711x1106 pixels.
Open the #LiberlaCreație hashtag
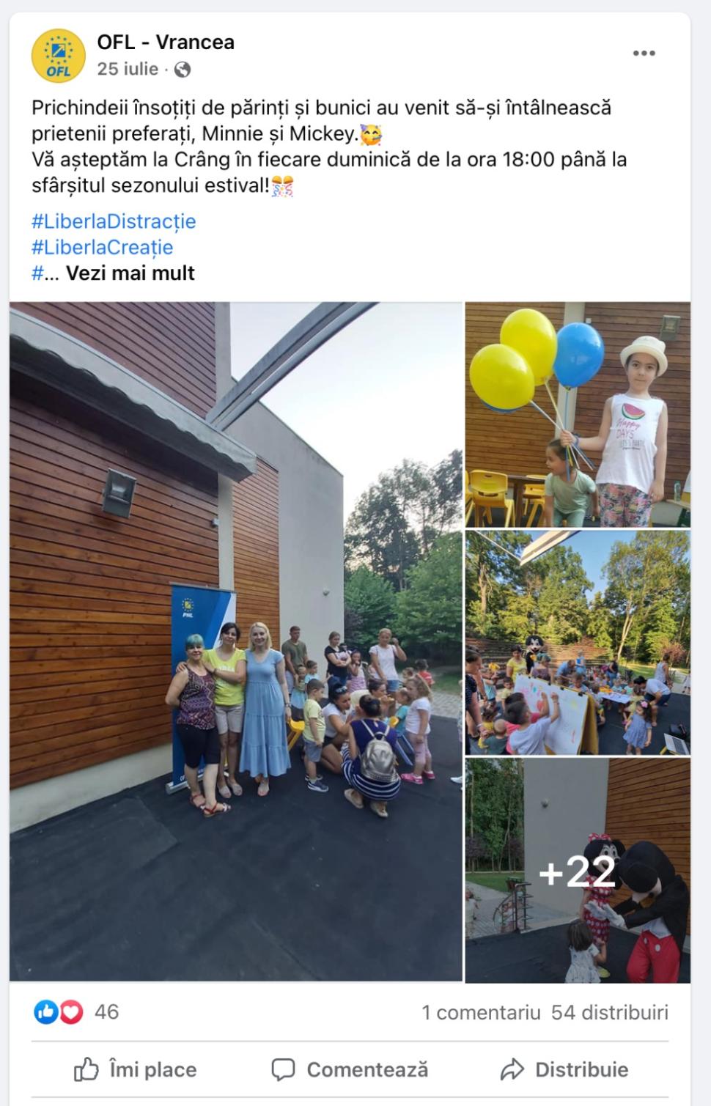click(x=103, y=247)
